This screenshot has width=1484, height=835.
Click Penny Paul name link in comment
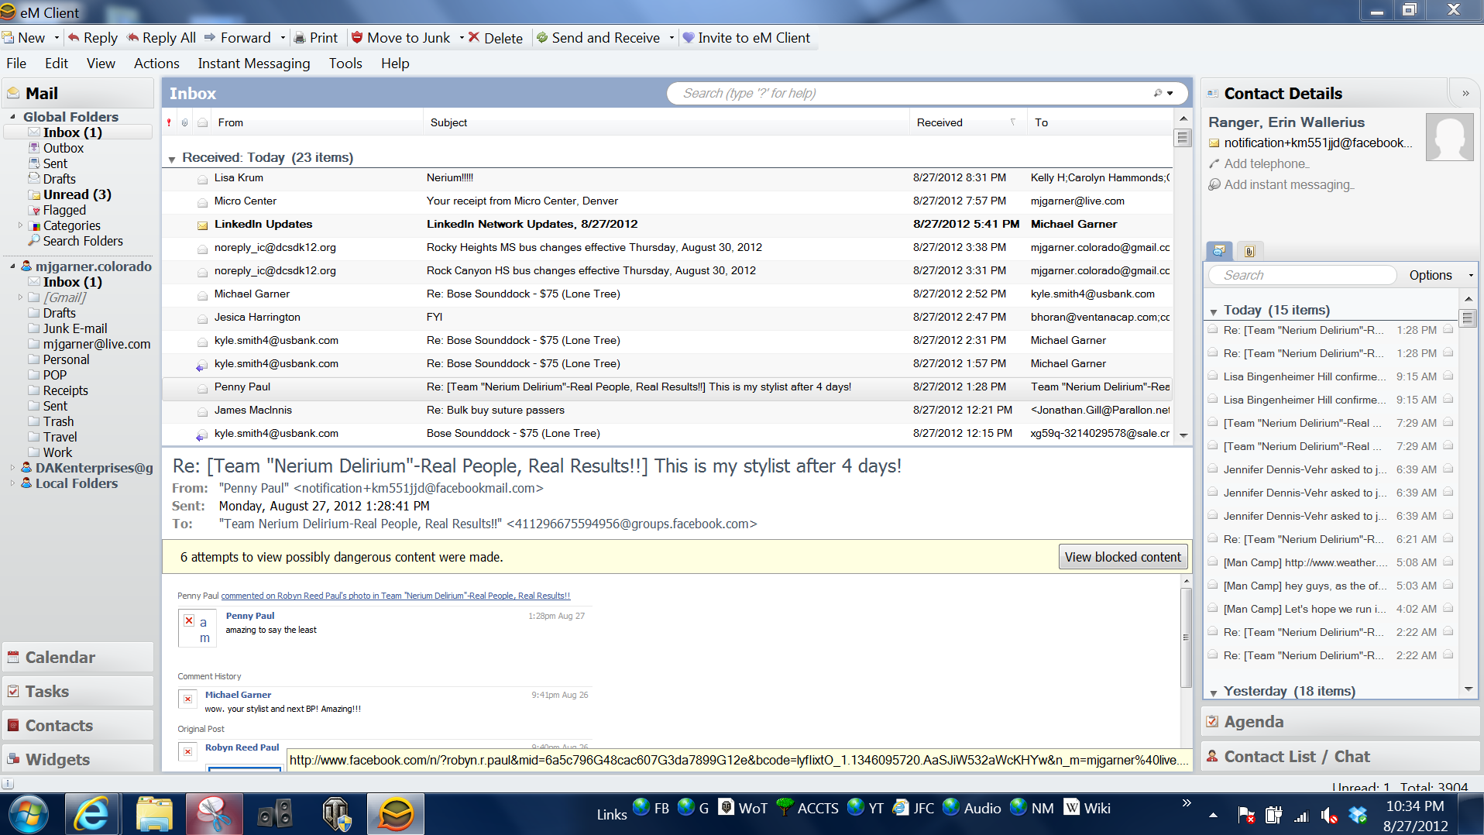coord(250,616)
